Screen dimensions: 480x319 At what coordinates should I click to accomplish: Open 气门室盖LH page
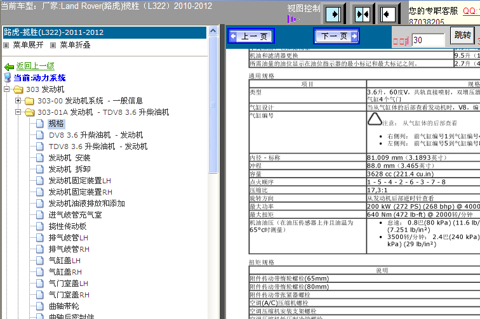pyautogui.click(x=69, y=283)
